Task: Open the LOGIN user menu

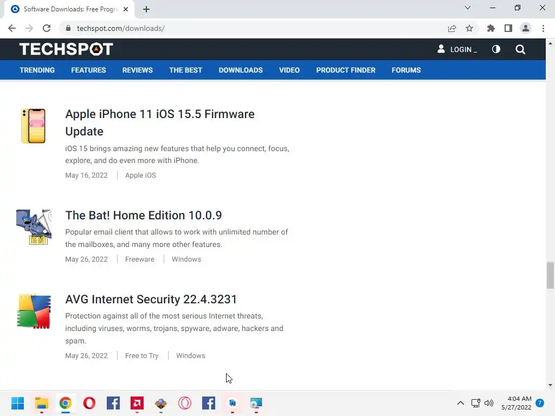Action: [457, 49]
